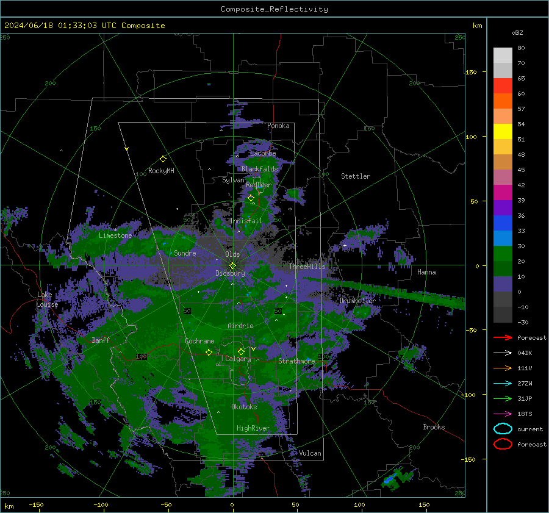This screenshot has width=549, height=513.
Task: Click the yellow radar-site diamond above Didsbury
Action: (232, 265)
